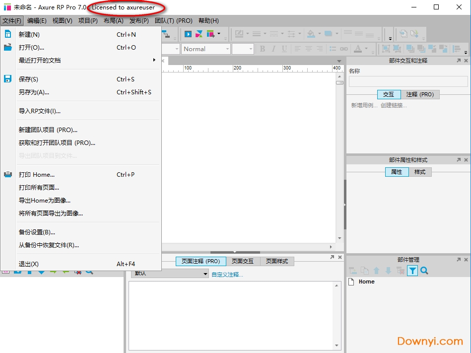Click the outer shadow icon

tap(329, 34)
